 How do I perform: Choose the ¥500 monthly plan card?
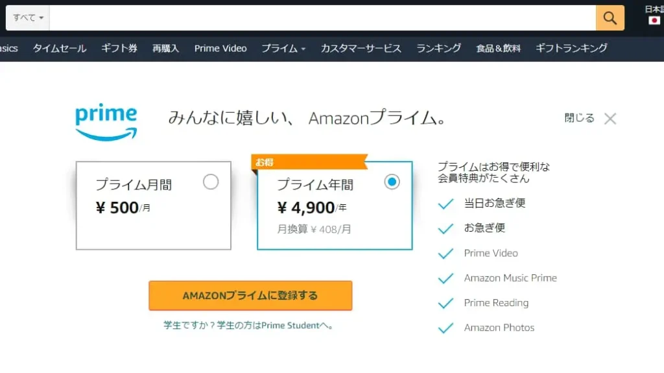pos(153,206)
